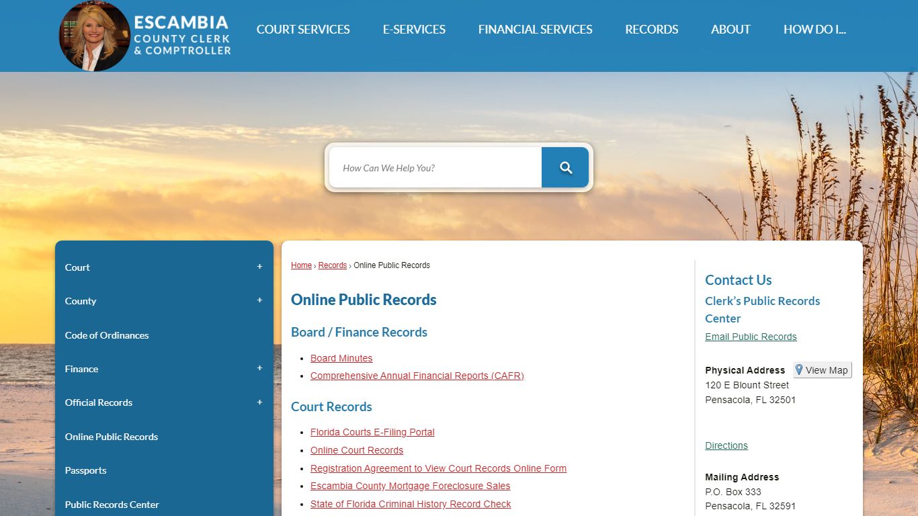Viewport: 918px width, 516px height.
Task: Expand the County sidebar section
Action: coord(259,300)
